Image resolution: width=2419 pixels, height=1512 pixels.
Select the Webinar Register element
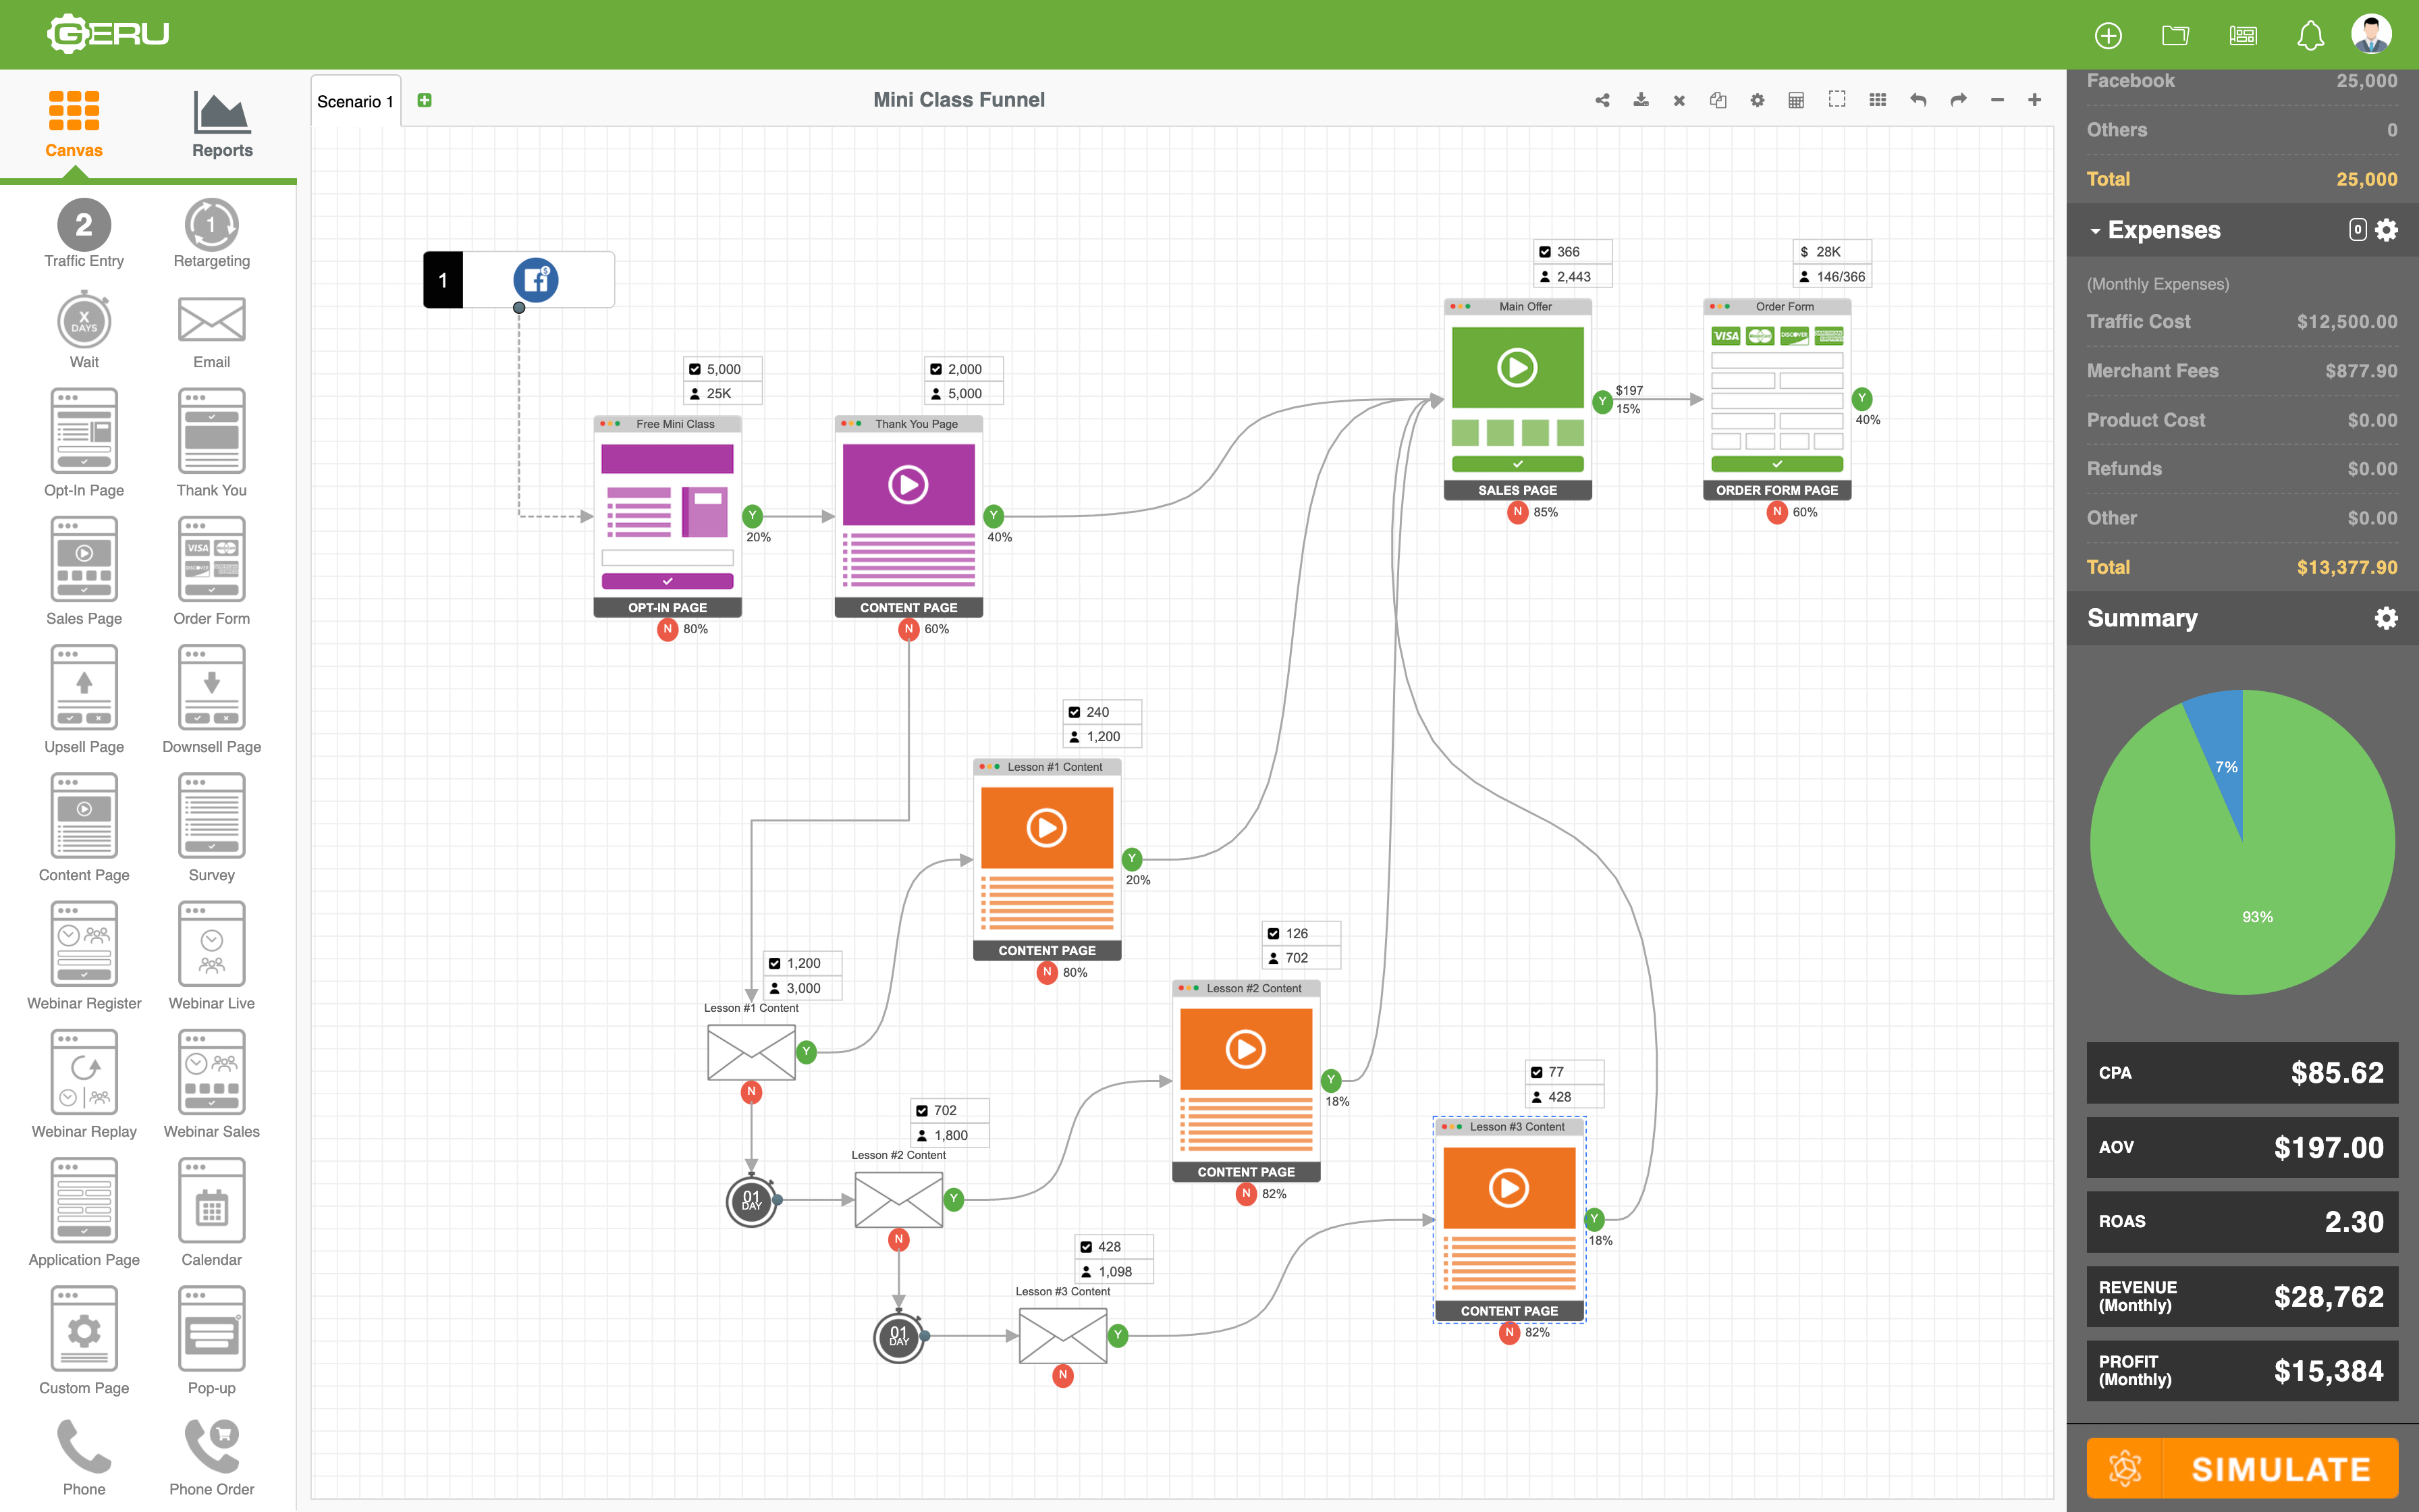coord(84,943)
